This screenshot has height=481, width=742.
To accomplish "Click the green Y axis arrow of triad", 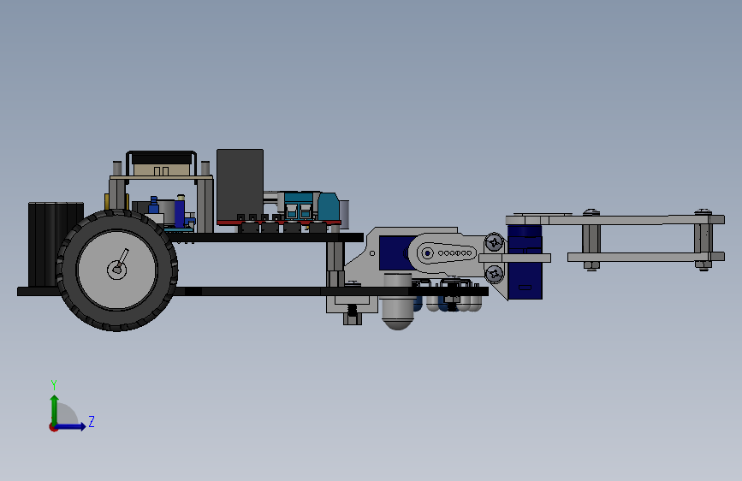I will coord(55,410).
